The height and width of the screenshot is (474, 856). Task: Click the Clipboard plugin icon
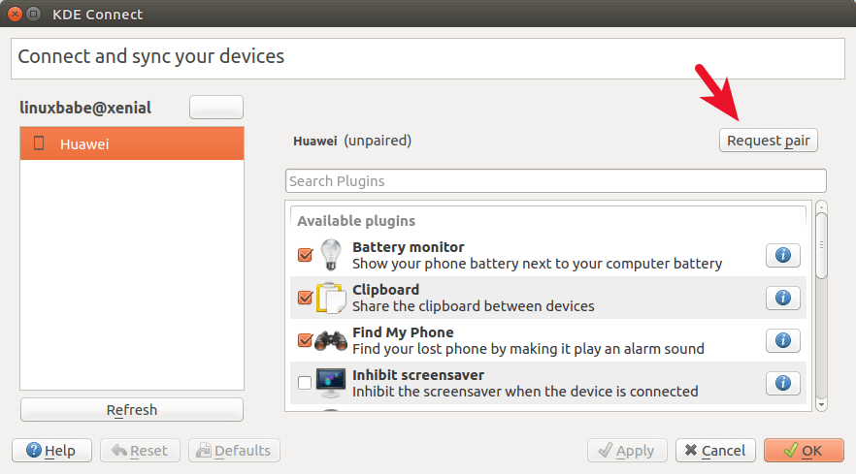(331, 298)
